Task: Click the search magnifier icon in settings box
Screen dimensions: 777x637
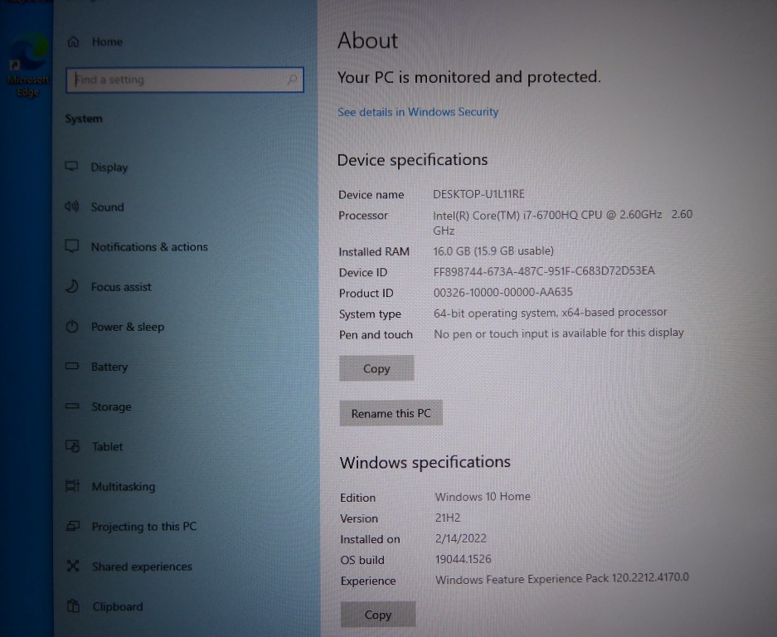Action: (x=293, y=80)
